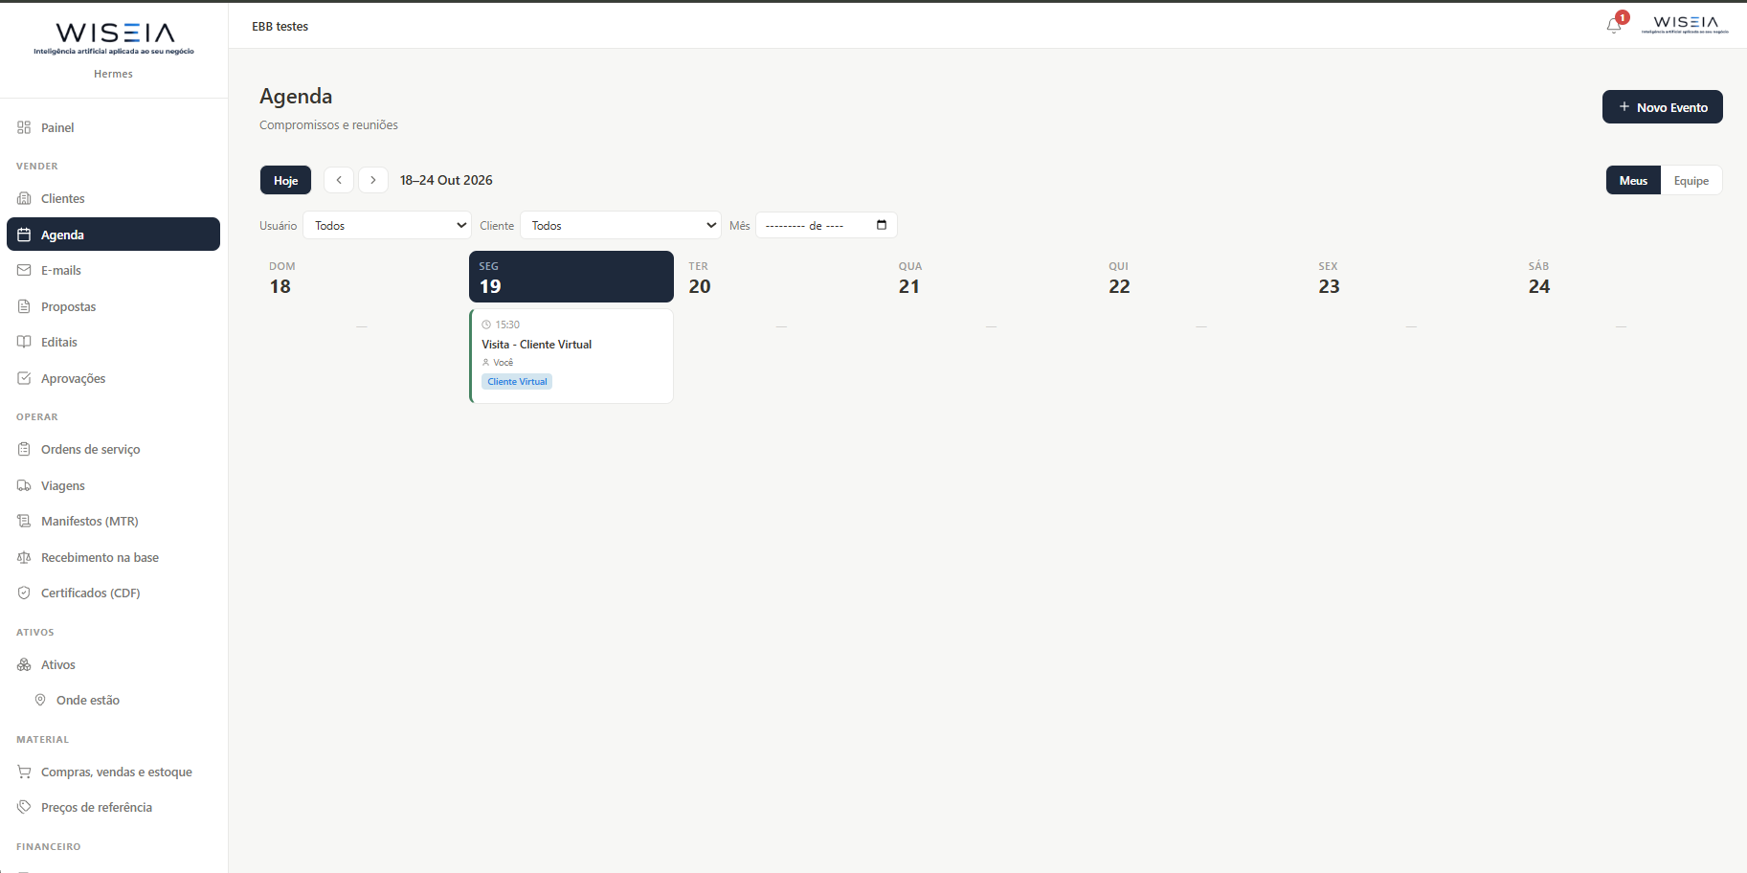The image size is (1747, 873).
Task: Open the Viagens menu label
Action: click(63, 485)
